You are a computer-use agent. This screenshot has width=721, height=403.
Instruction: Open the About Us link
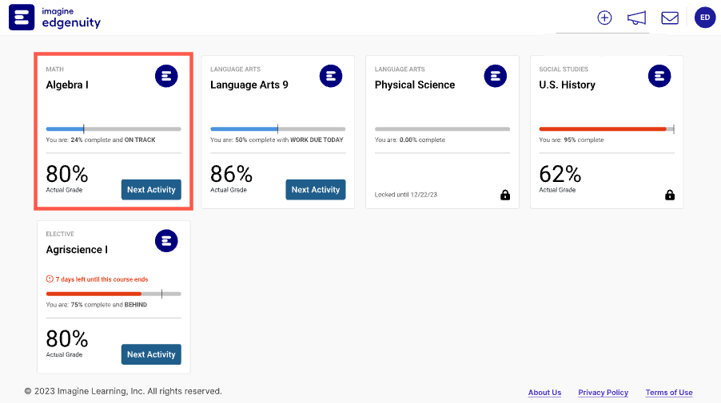coord(544,393)
